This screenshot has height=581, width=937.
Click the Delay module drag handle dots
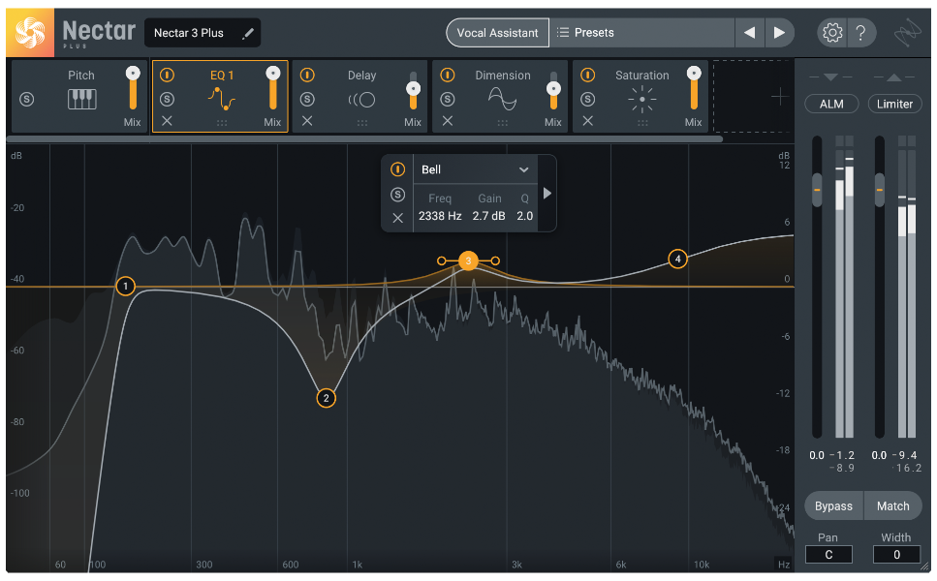click(x=362, y=123)
